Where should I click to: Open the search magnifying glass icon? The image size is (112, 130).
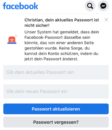pos(90,6)
